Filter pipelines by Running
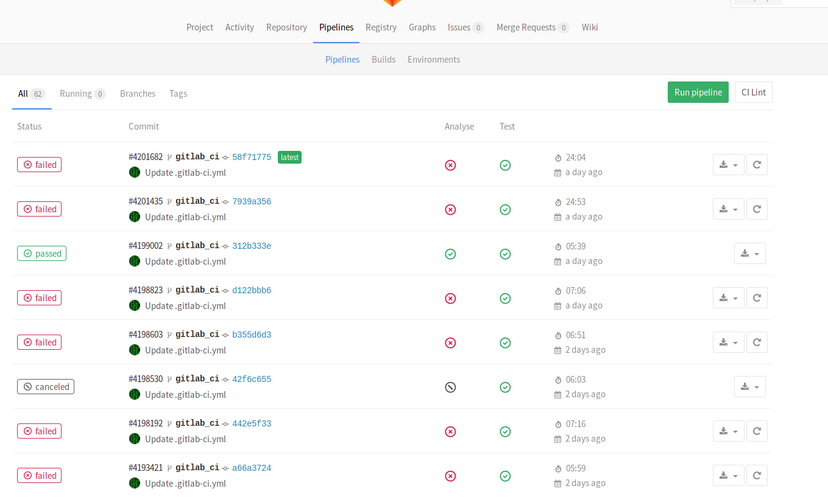This screenshot has width=828, height=497. tap(82, 94)
